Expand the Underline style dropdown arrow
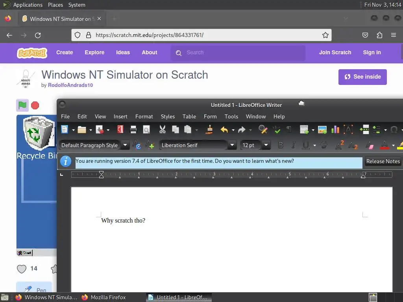This screenshot has width=403, height=302. [x=314, y=145]
